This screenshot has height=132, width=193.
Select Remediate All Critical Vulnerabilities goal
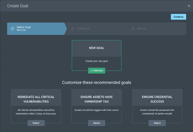(x=36, y=123)
